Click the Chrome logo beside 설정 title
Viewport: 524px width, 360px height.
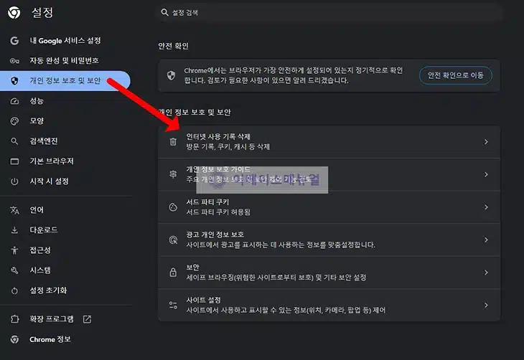14,13
